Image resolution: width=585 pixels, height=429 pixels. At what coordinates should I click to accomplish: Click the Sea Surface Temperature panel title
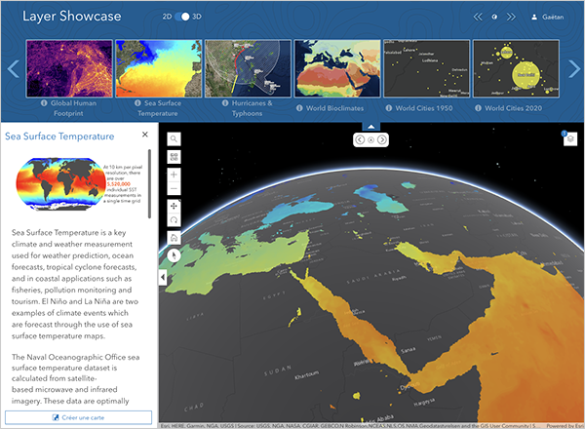[x=59, y=136]
